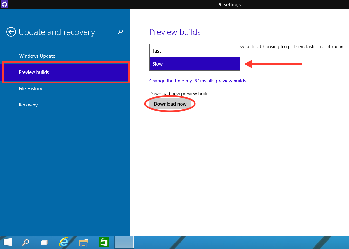Launch taskbar Search magnifier
The width and height of the screenshot is (349, 249).
[26, 242]
